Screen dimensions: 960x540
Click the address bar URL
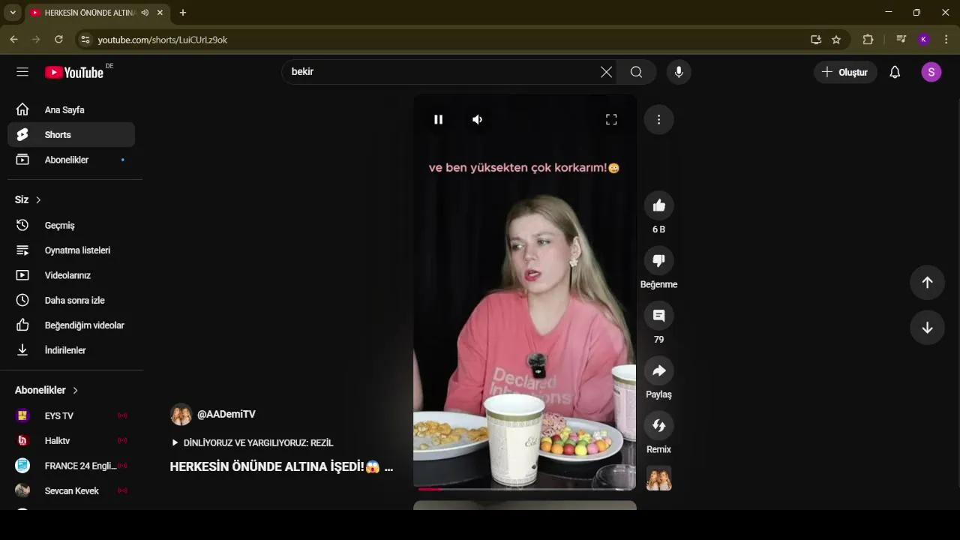click(x=163, y=40)
